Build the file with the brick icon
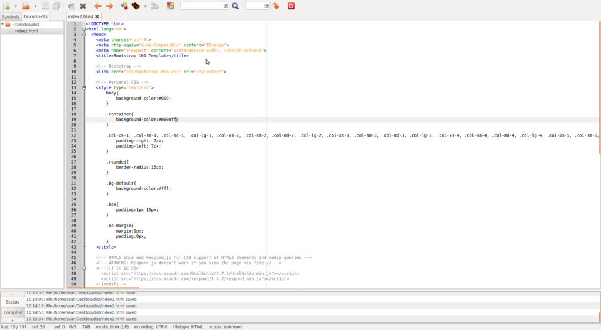 [x=136, y=6]
